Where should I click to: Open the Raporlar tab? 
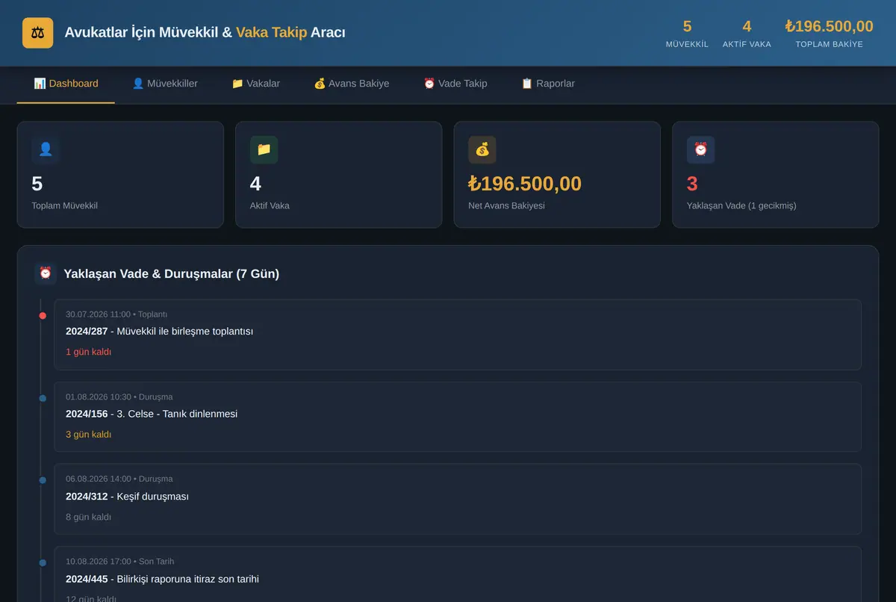click(548, 84)
